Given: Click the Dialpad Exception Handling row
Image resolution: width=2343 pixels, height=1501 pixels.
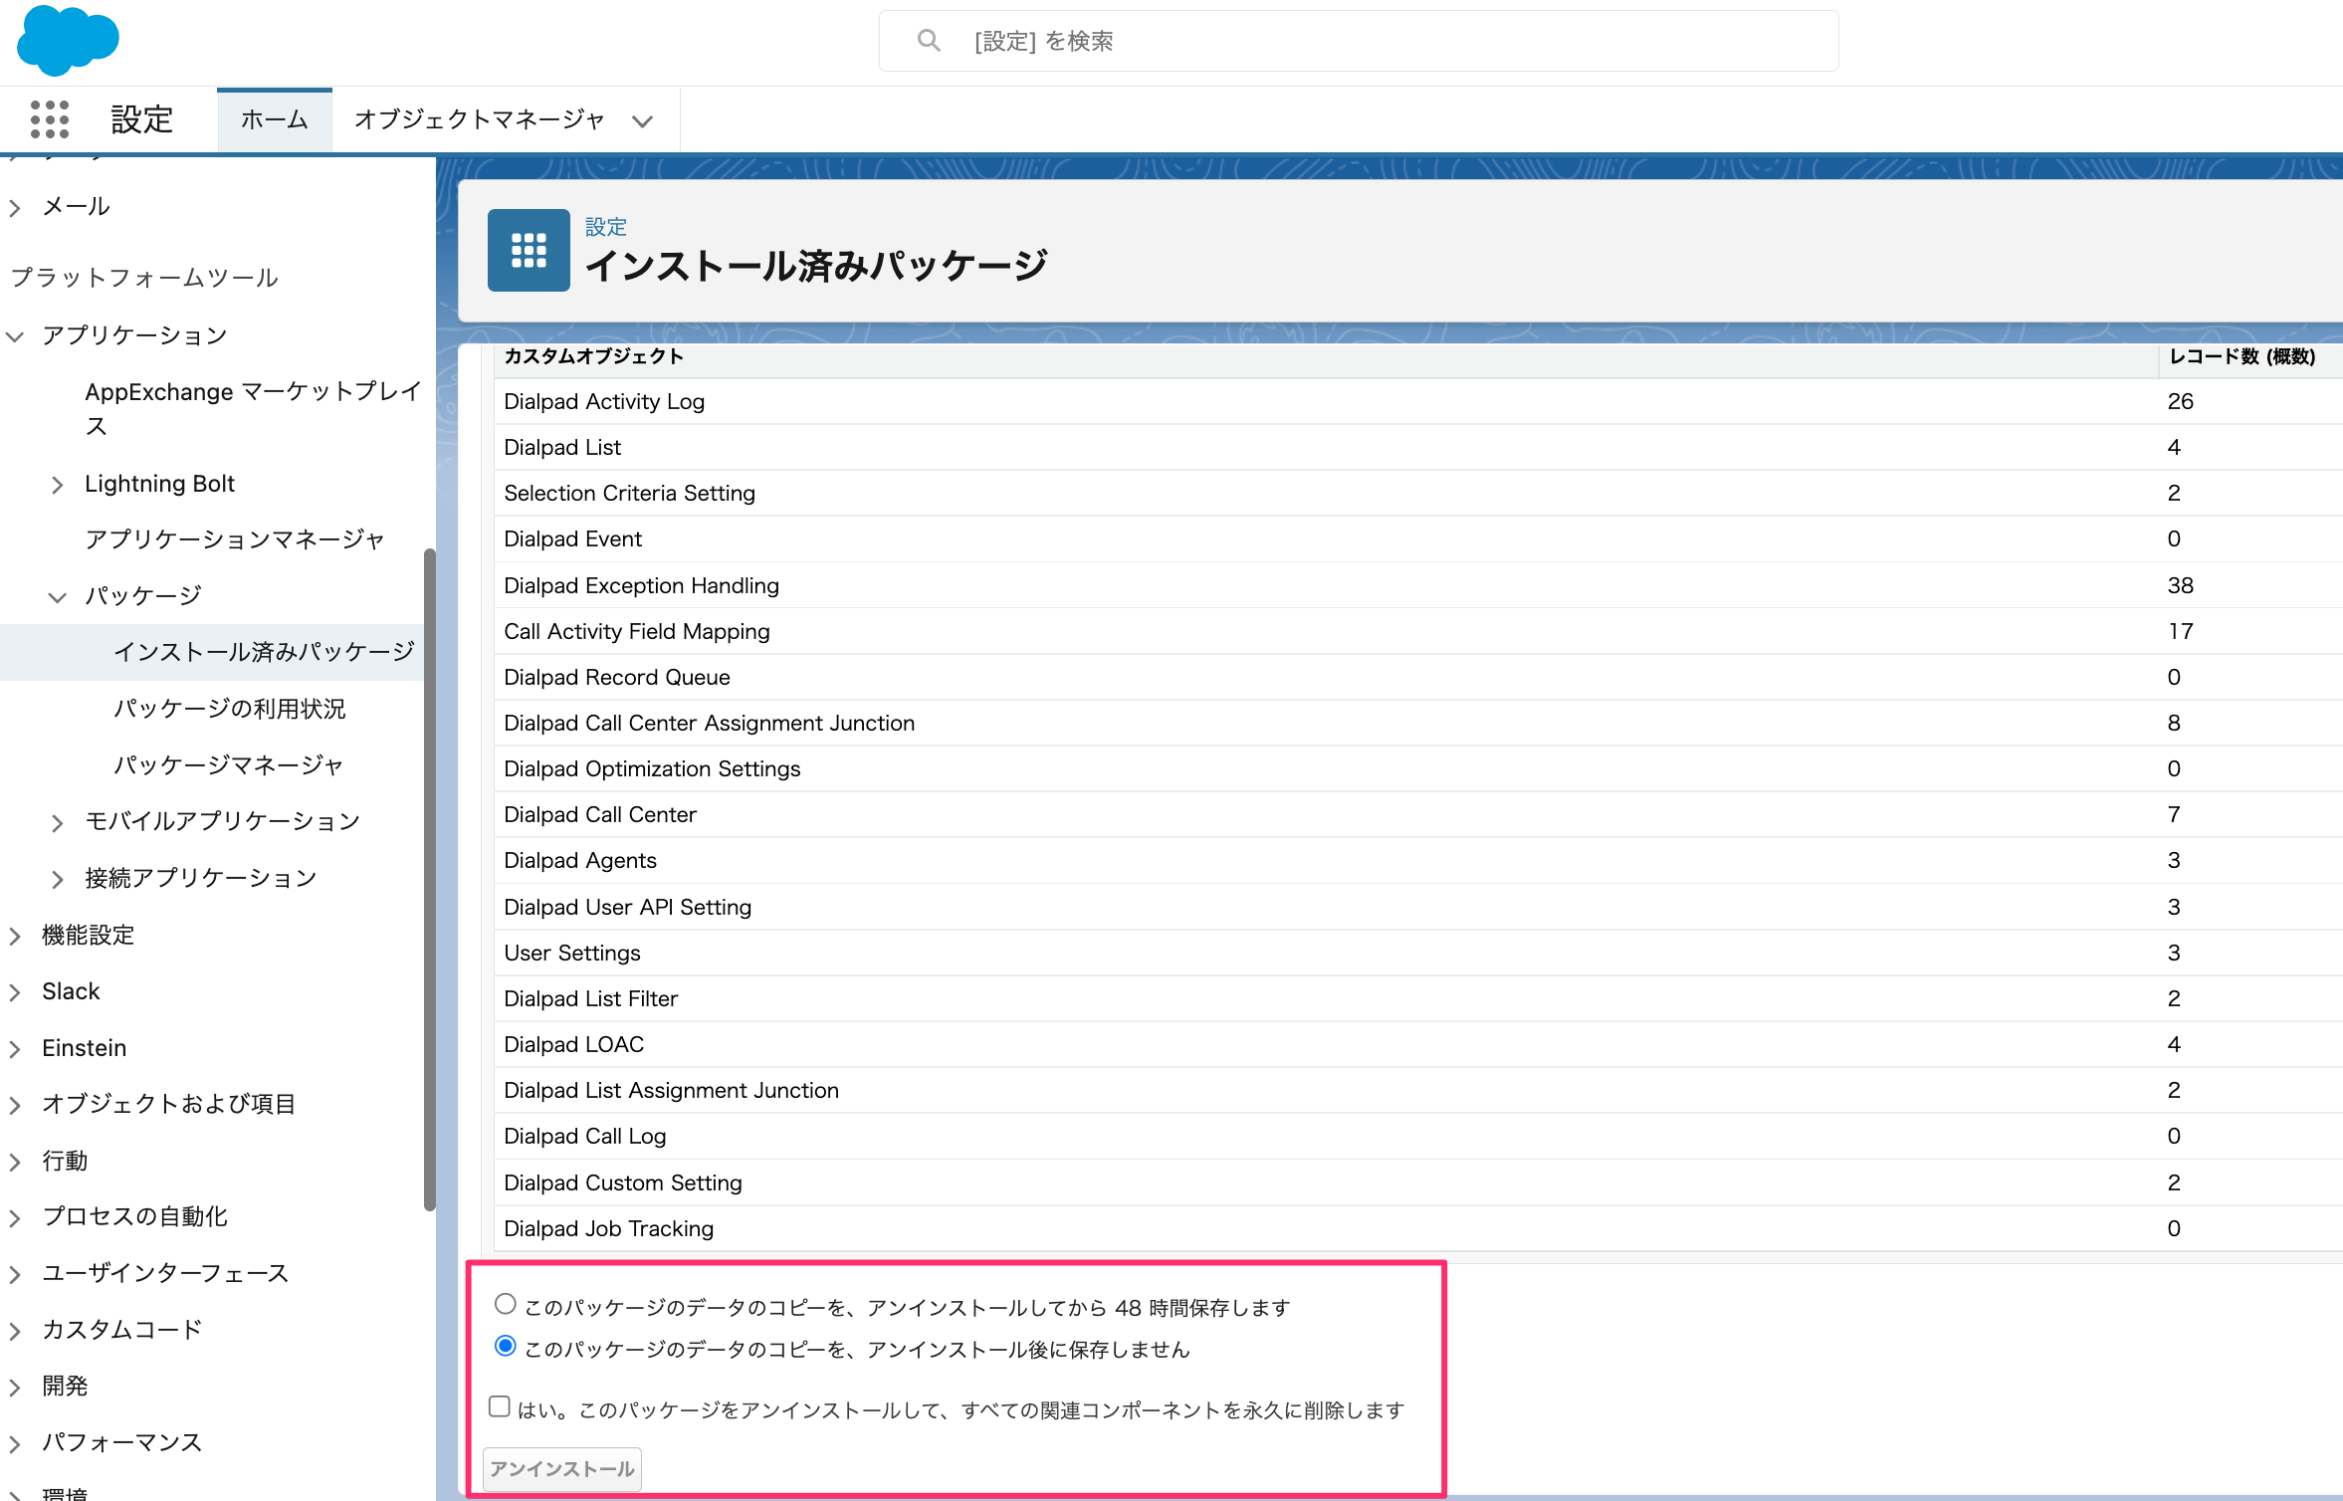Looking at the screenshot, I should [x=1417, y=585].
